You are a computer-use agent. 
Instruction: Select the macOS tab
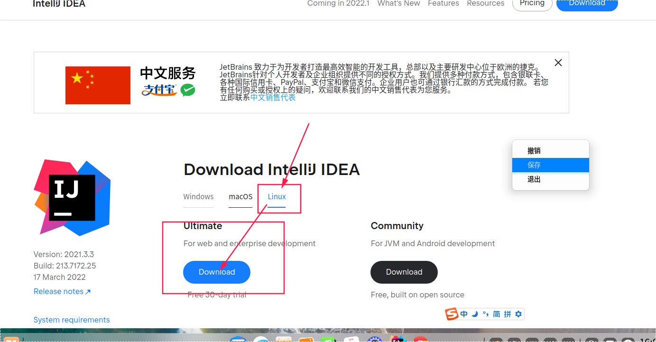tap(240, 196)
